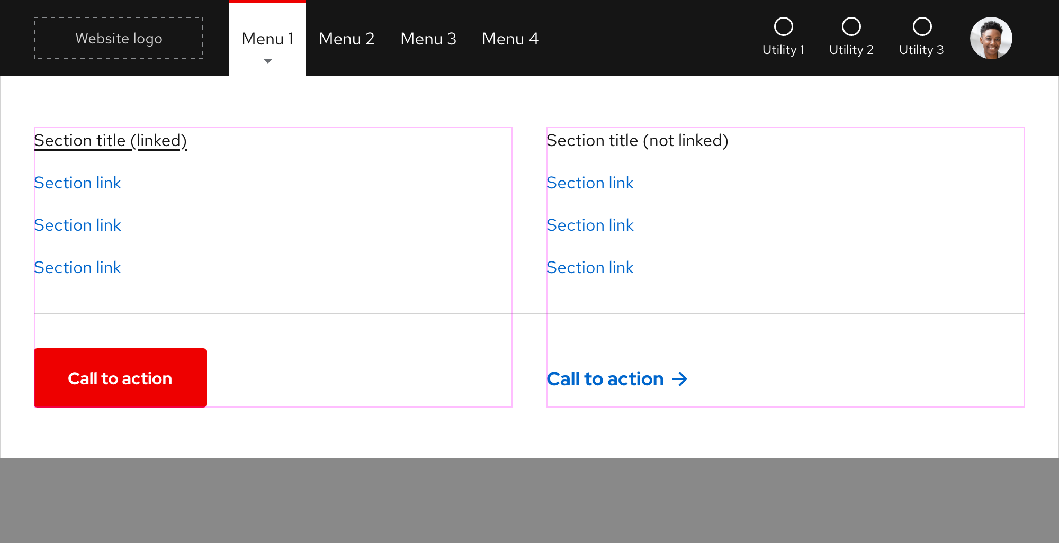Expand the dropdown arrow under Menu 1
Screen dimensions: 1059x543
pyautogui.click(x=267, y=61)
